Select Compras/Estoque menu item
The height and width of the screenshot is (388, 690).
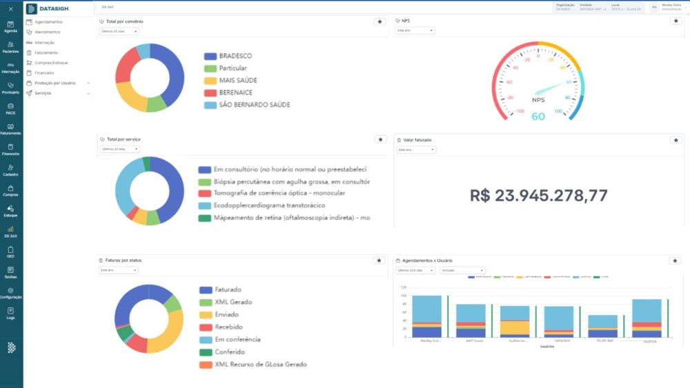click(x=47, y=63)
